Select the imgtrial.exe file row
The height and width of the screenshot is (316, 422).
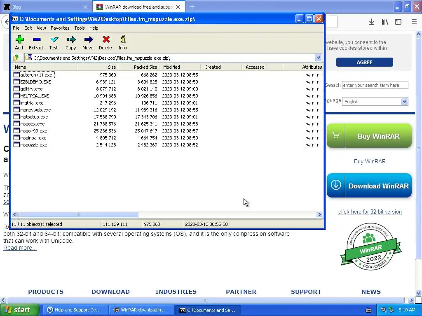click(167, 102)
